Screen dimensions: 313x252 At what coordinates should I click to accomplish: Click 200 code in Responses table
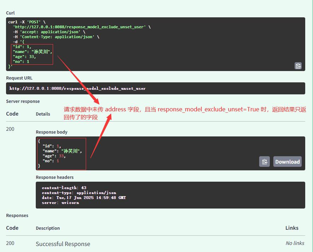point(10,243)
